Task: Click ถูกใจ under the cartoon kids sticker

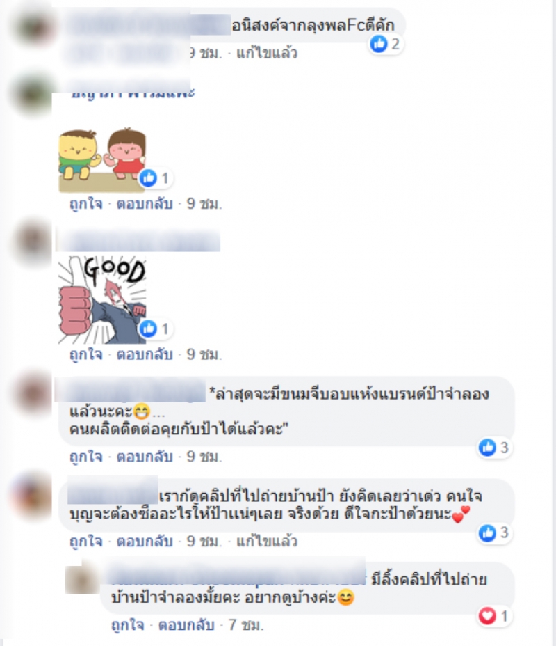Action: (x=86, y=204)
